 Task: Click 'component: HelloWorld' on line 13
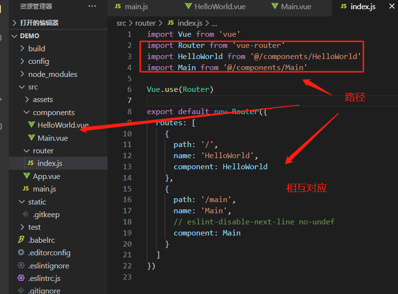click(x=220, y=166)
